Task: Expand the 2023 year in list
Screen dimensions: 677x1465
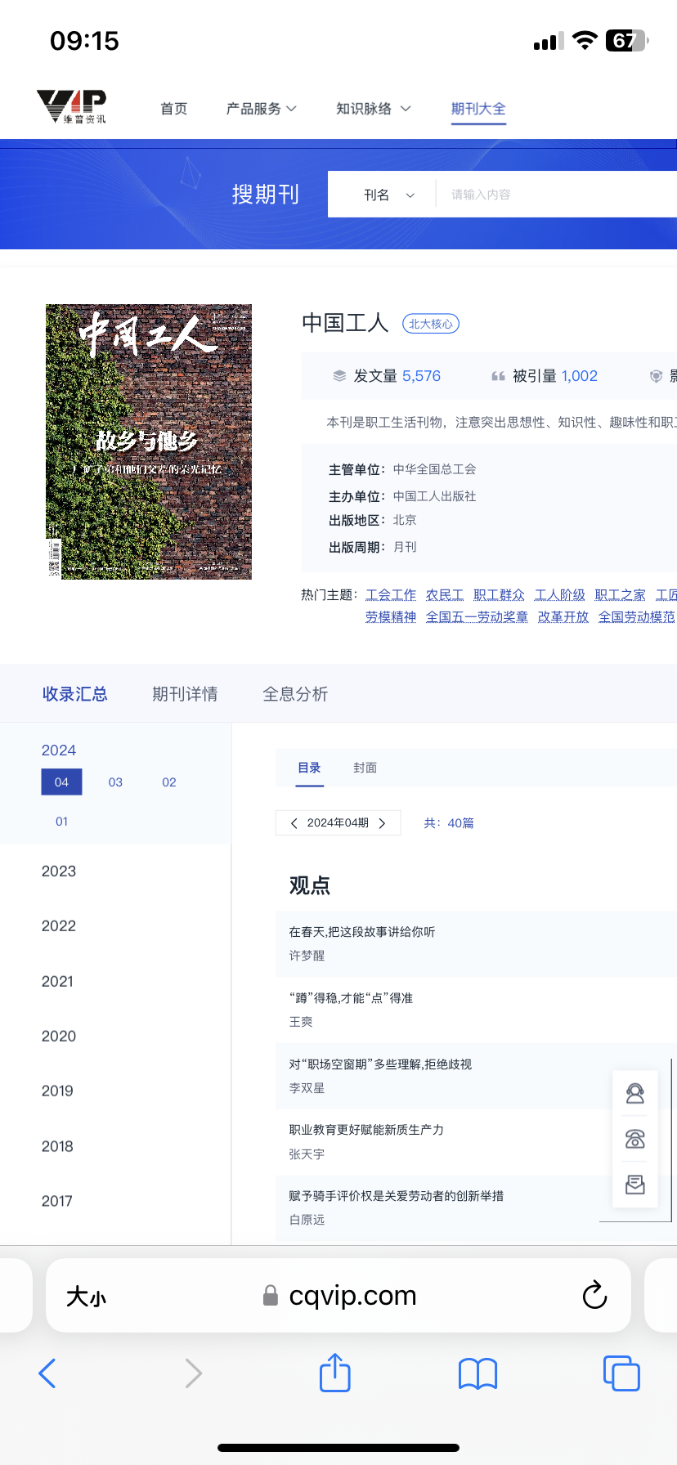Action: (x=59, y=871)
